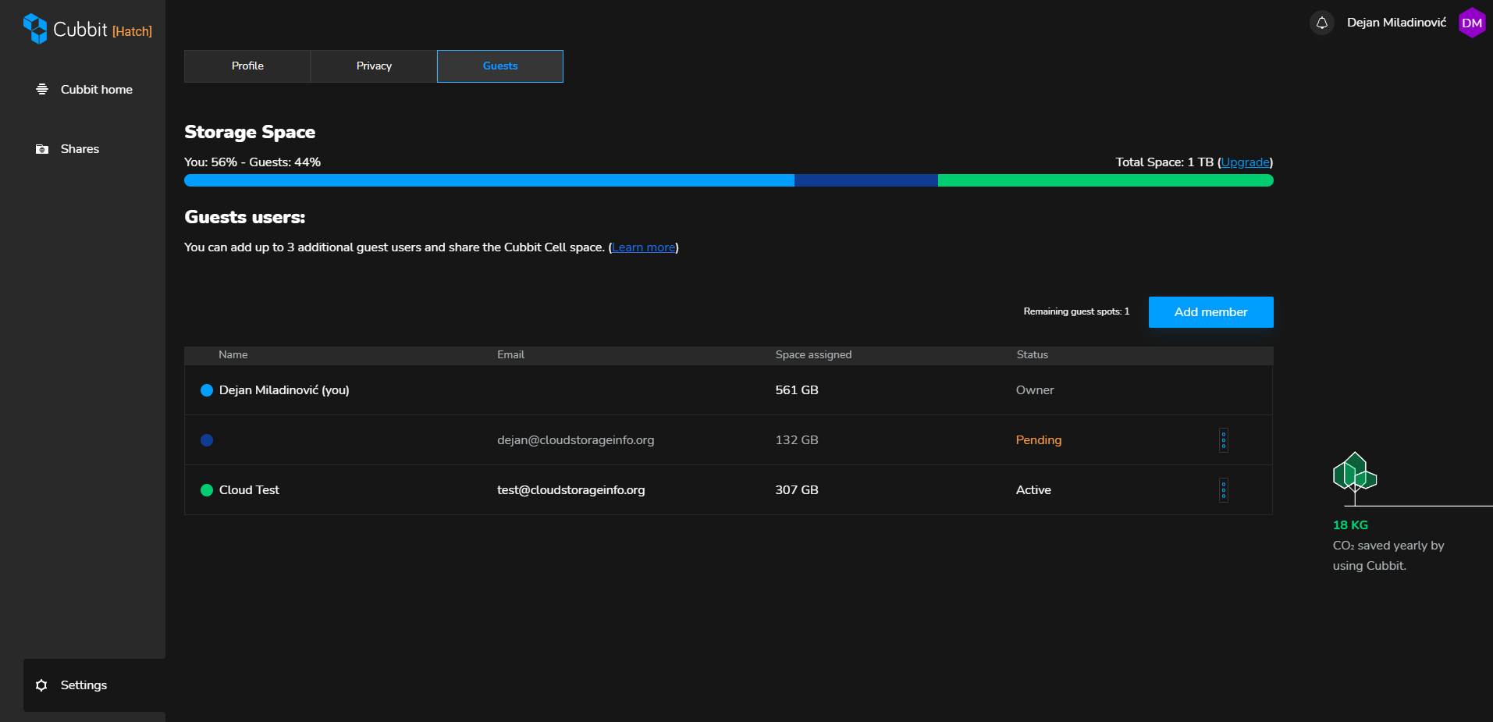Viewport: 1493px width, 722px height.
Task: Click the green dot beside Cloud Test
Action: (x=207, y=490)
